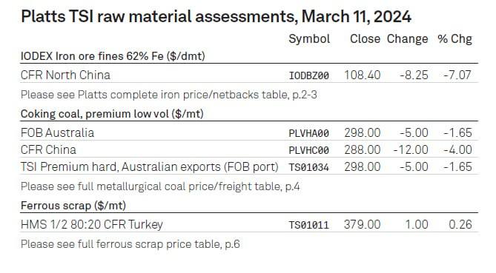
Task: Click the Change column header
Action: tap(407, 39)
